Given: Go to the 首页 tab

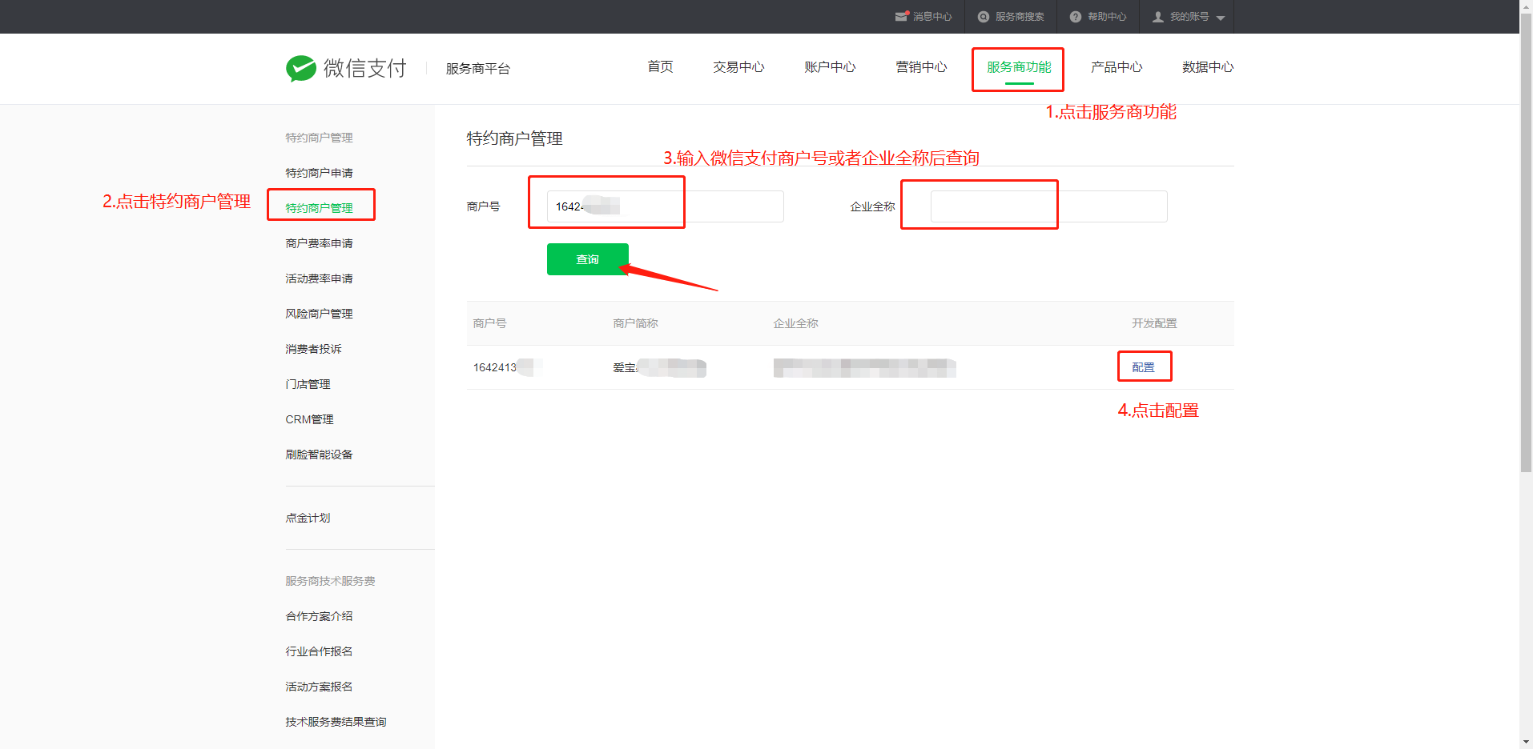Looking at the screenshot, I should click(x=661, y=67).
